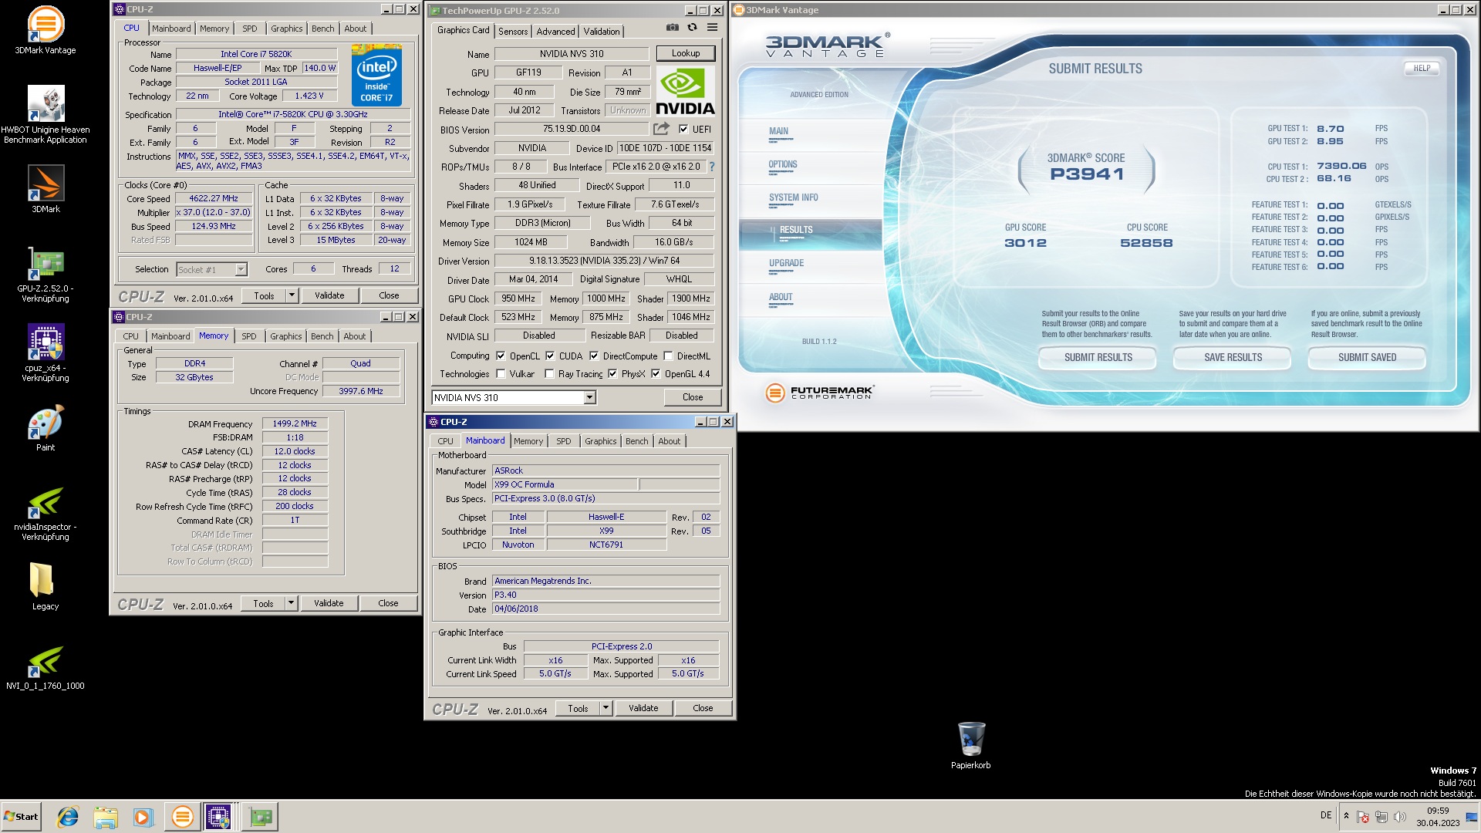Image resolution: width=1481 pixels, height=833 pixels.
Task: Click the SUBMIT SAVED button
Action: (1367, 358)
